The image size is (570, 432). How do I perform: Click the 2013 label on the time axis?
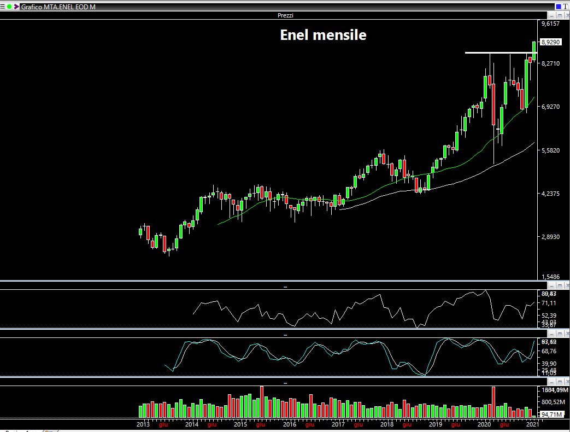[x=143, y=424]
